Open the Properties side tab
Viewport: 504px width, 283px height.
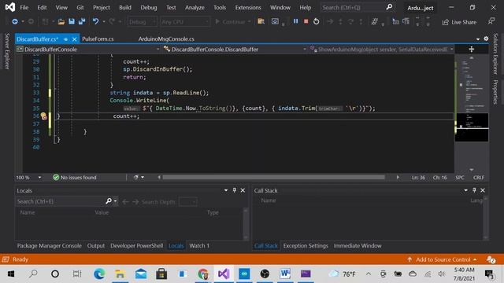click(495, 92)
